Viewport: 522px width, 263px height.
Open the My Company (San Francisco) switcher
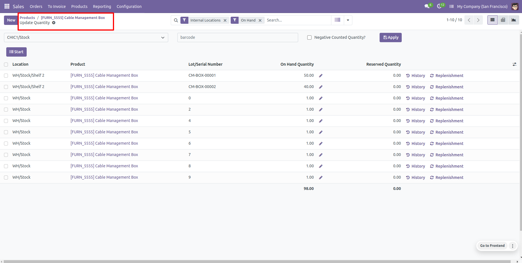[x=482, y=6]
